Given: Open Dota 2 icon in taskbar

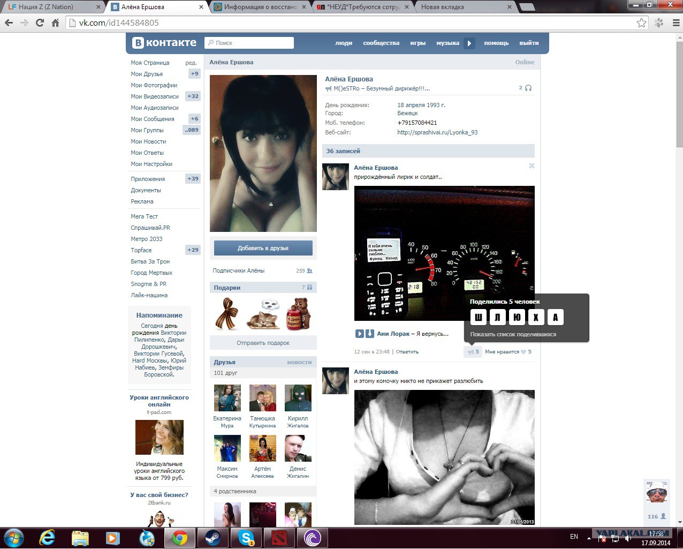Looking at the screenshot, I should pos(279,538).
